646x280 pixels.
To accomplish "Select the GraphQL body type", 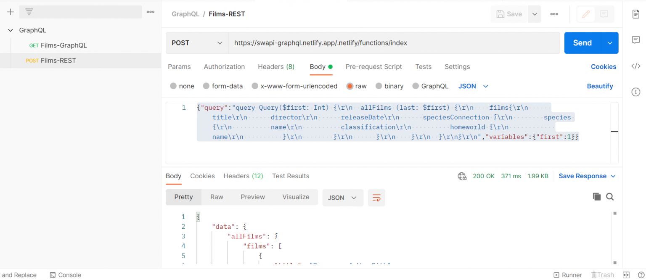I will [430, 86].
